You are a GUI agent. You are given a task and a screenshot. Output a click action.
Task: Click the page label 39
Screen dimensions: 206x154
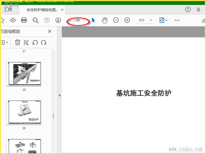click(x=24, y=128)
